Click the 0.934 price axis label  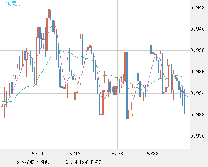[197, 93]
